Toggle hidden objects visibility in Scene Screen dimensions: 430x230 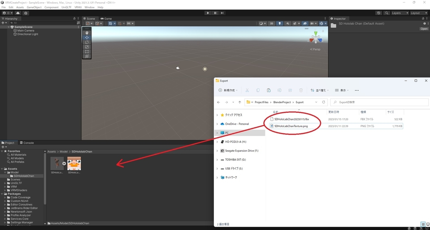[x=305, y=24]
